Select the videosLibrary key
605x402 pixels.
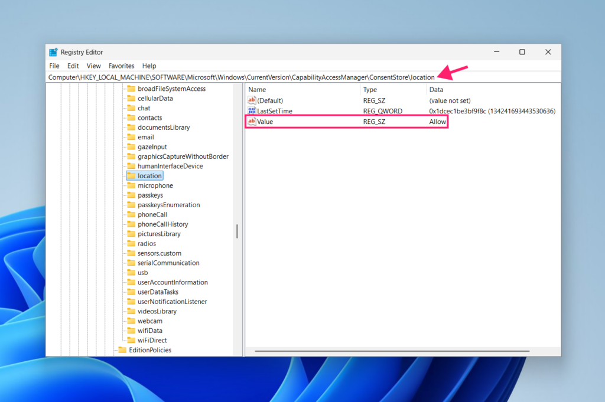point(157,311)
